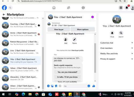Search in conversation magnifier icon
The height and width of the screenshot is (97, 134).
pyautogui.click(x=121, y=33)
